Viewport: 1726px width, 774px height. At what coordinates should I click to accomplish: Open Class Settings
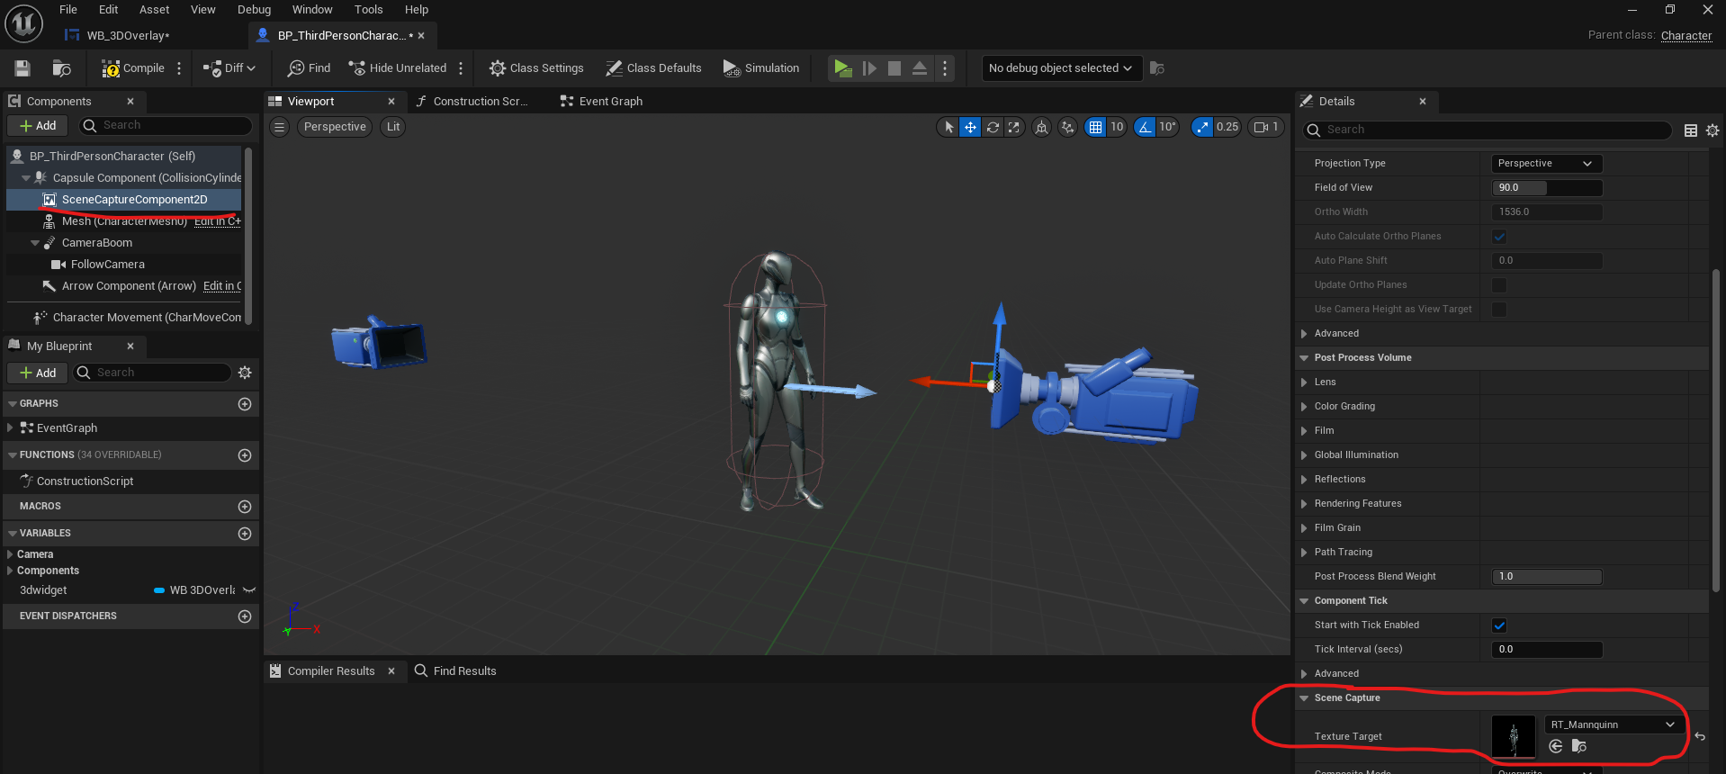click(x=536, y=68)
